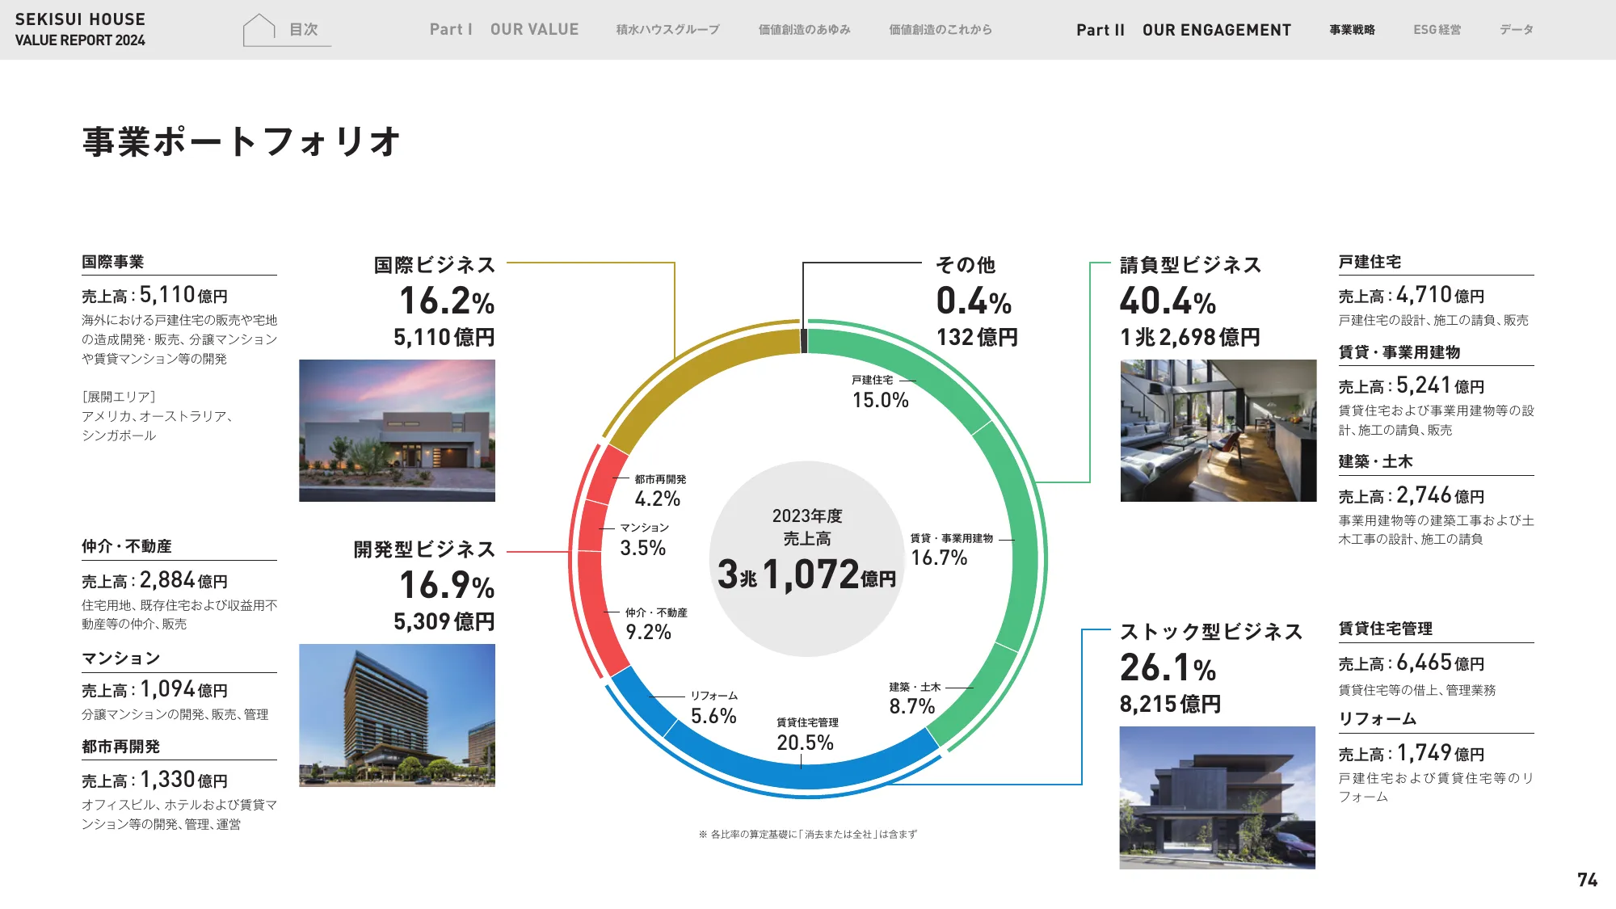Click the 仲介・不動産 section heading
This screenshot has height=909, width=1616.
126,546
